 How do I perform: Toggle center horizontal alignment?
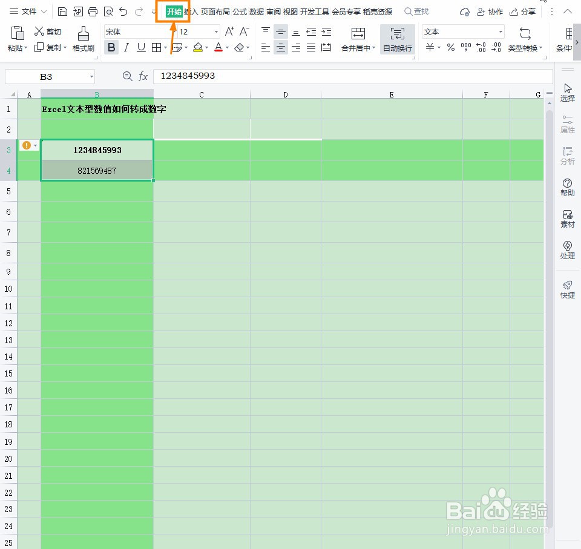(x=281, y=47)
